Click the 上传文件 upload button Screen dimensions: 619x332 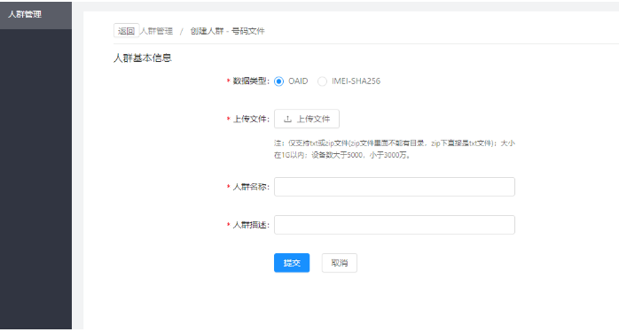[x=307, y=119]
